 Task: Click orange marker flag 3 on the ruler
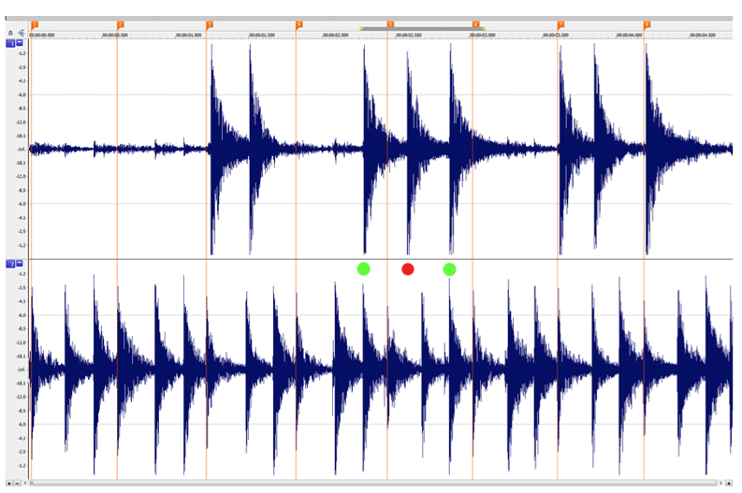(x=210, y=25)
